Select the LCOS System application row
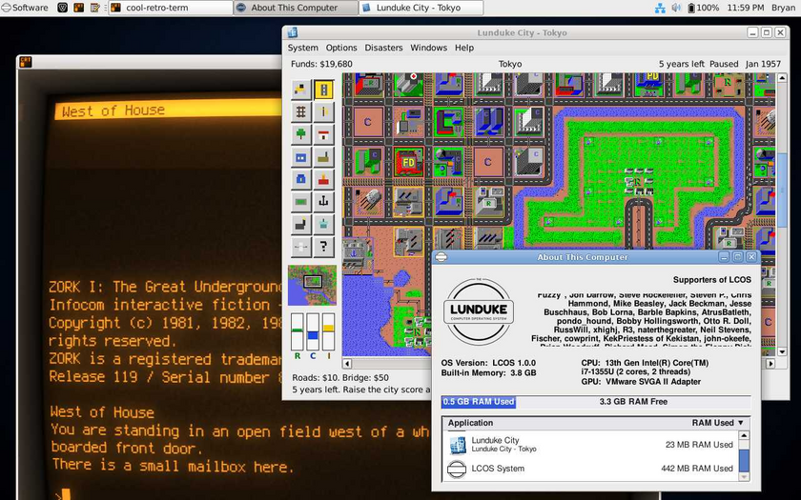Image resolution: width=801 pixels, height=500 pixels. tap(590, 469)
